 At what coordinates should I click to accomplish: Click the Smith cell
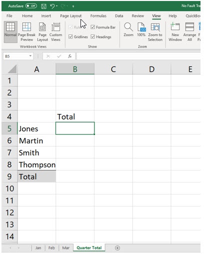pos(36,152)
